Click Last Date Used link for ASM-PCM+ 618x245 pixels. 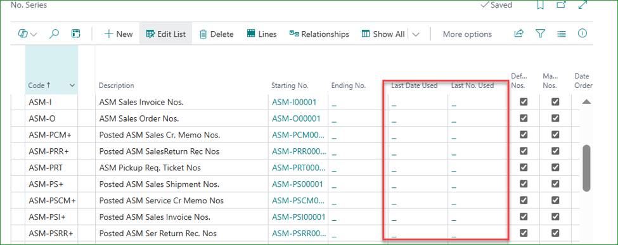(x=394, y=137)
